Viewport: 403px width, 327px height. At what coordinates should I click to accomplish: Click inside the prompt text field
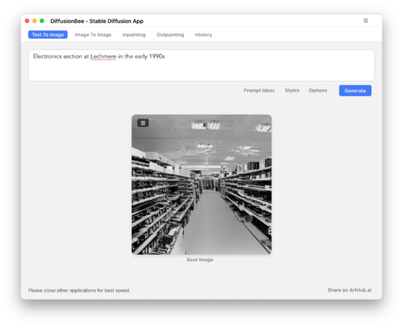point(202,66)
